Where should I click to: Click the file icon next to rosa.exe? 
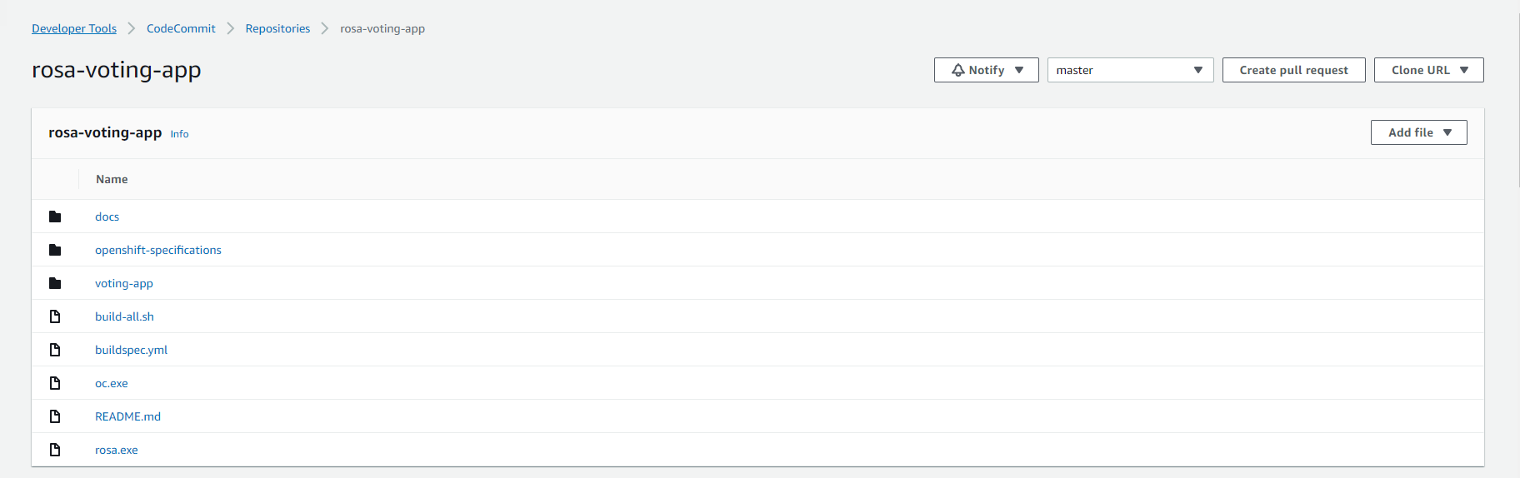55,450
